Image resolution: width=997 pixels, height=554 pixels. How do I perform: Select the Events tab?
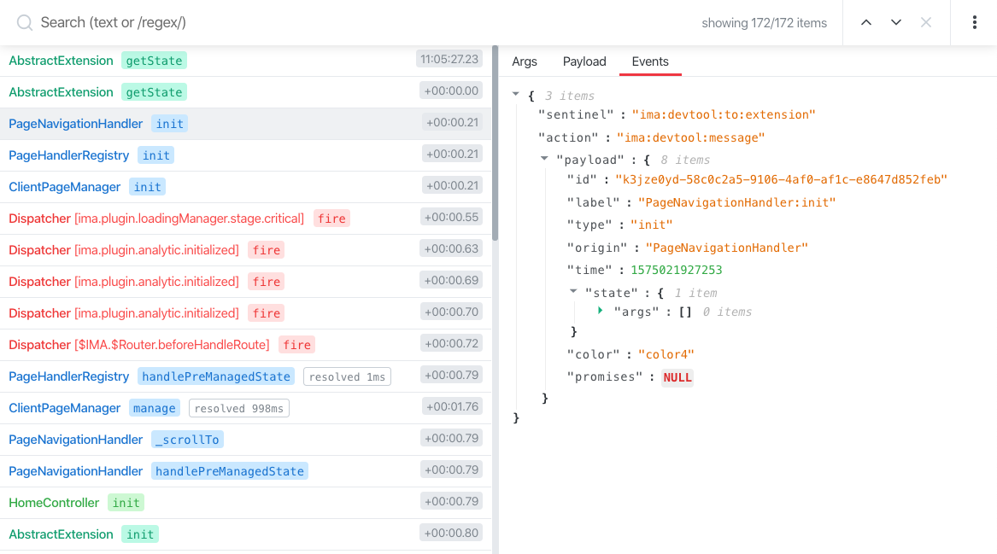650,61
